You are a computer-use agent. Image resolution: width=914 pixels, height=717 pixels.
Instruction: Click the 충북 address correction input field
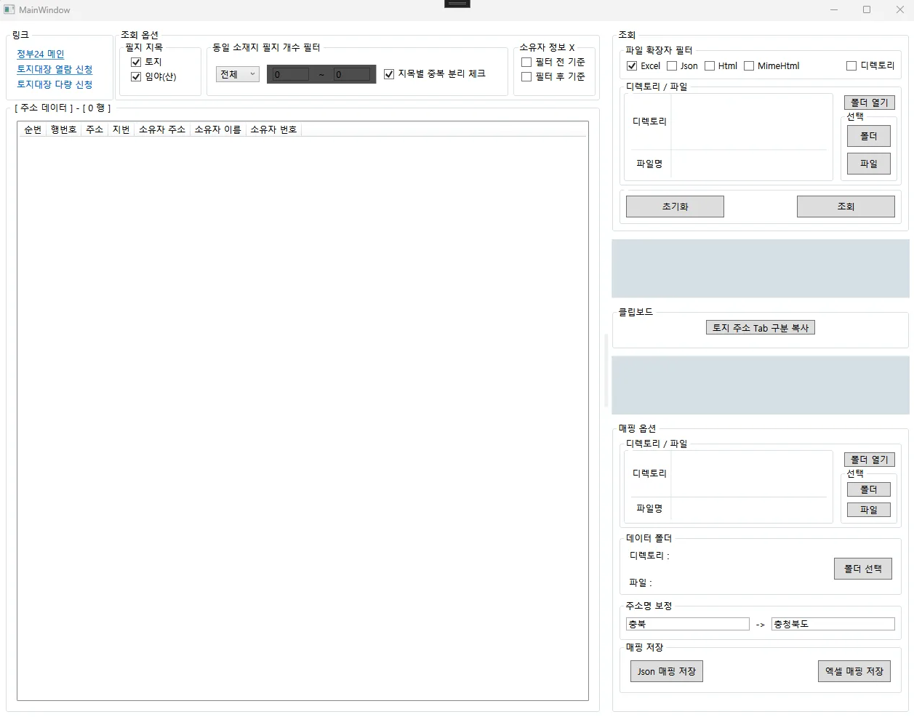click(688, 624)
